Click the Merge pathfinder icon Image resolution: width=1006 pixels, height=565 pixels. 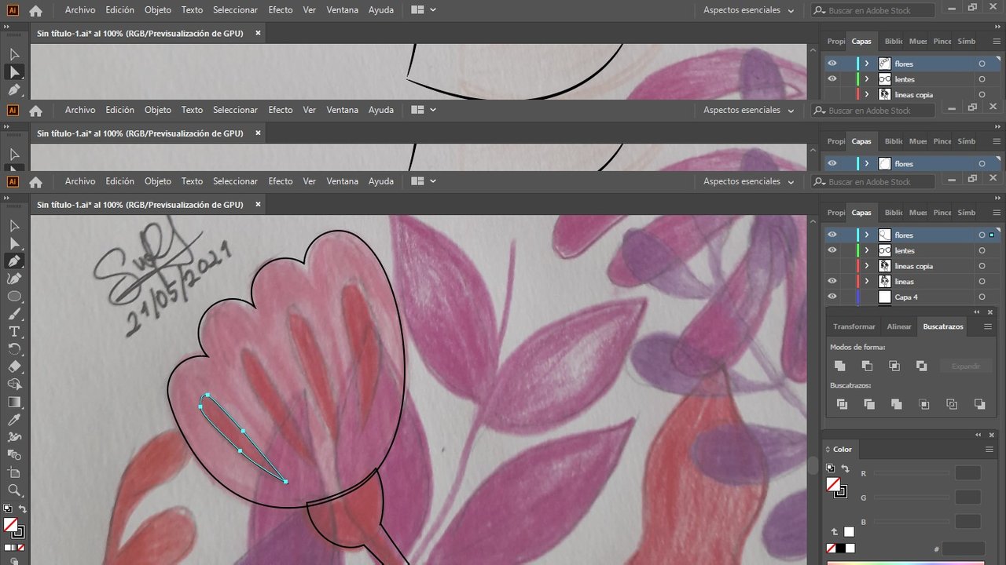pos(897,404)
